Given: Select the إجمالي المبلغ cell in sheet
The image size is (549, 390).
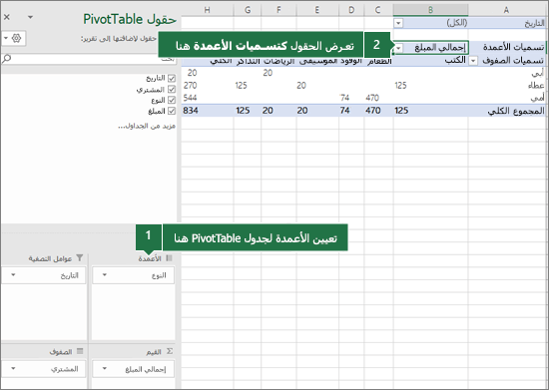Looking at the screenshot, I should tap(430, 47).
